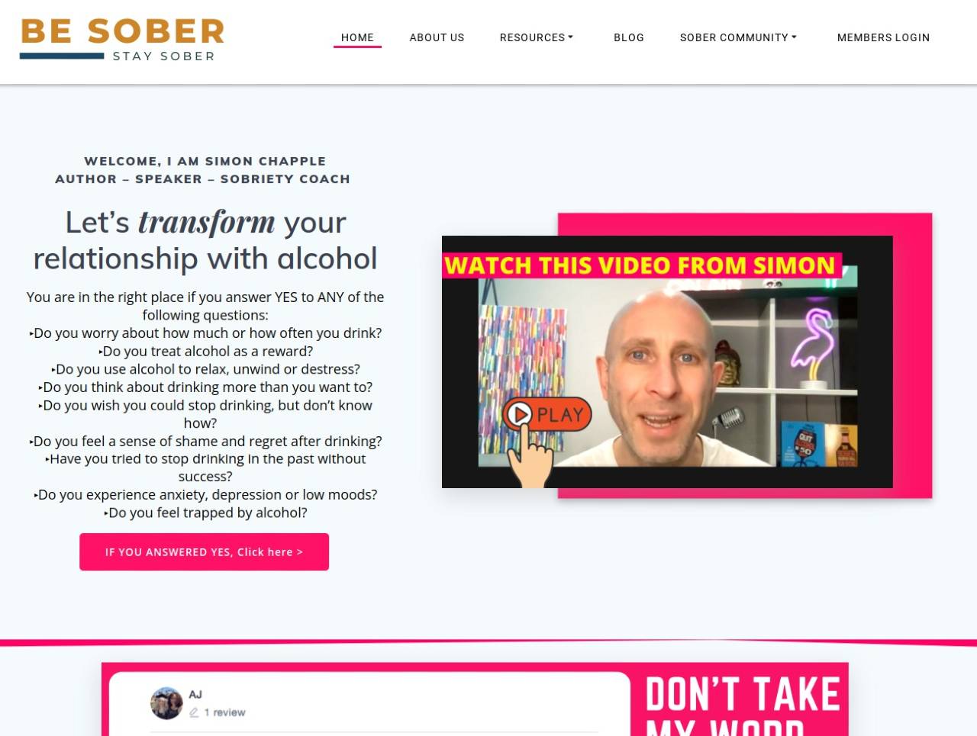977x736 pixels.
Task: Open the Members Login link
Action: click(x=883, y=37)
